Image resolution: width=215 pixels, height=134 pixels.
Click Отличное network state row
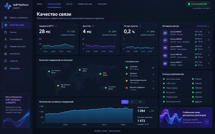point(140,68)
